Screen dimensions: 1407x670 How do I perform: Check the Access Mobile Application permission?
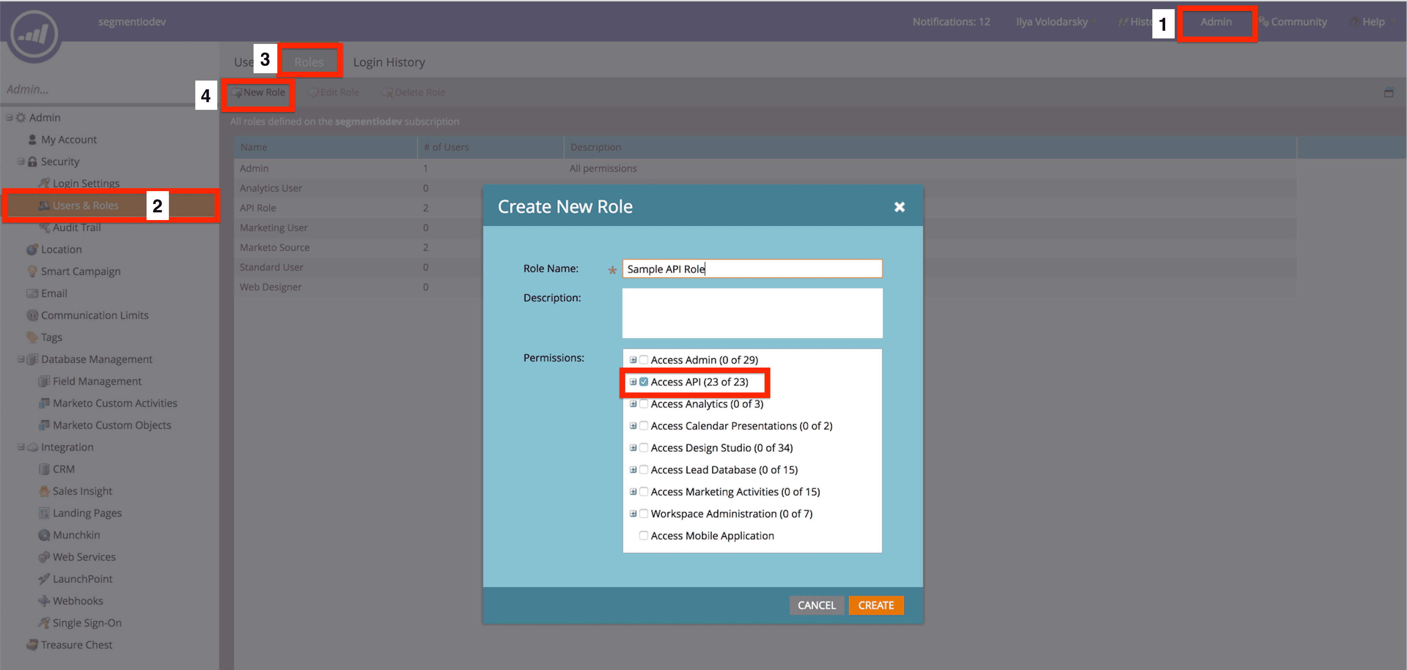pos(644,535)
